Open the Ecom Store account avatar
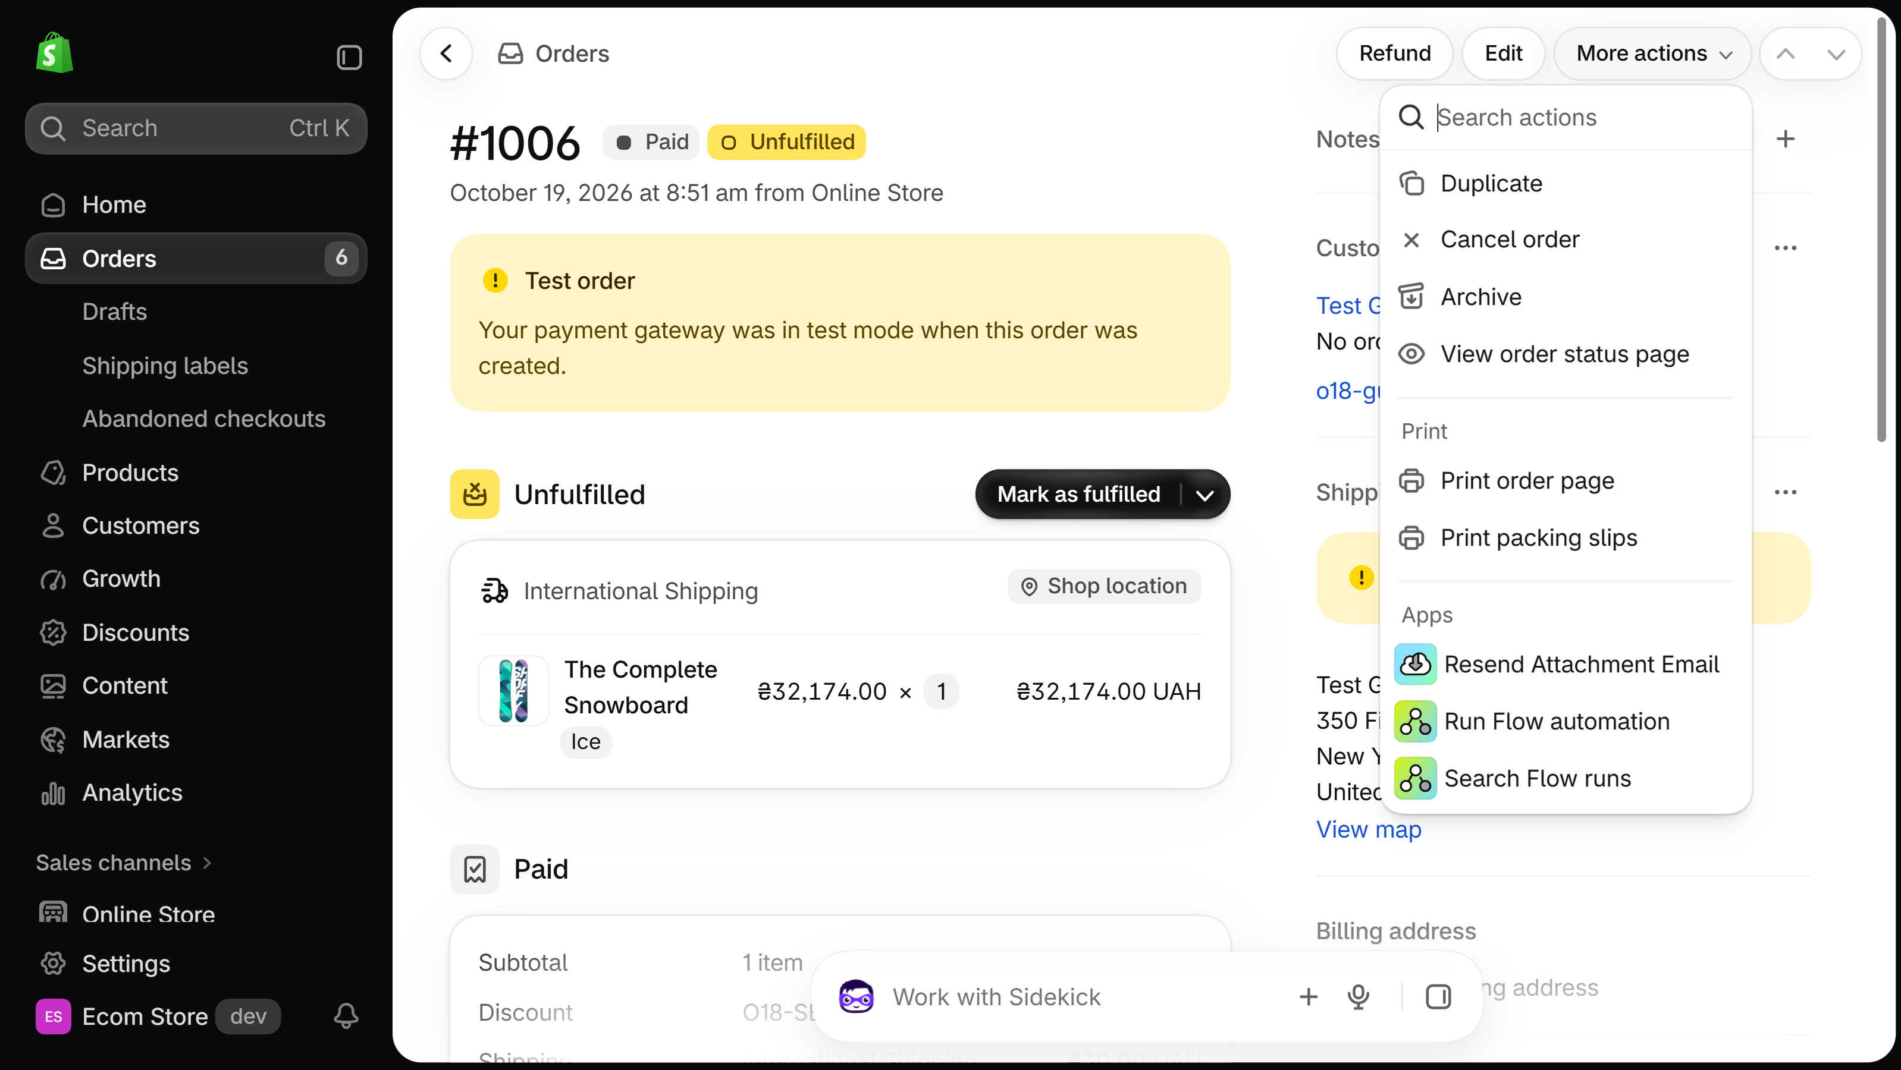This screenshot has width=1901, height=1070. 53,1016
